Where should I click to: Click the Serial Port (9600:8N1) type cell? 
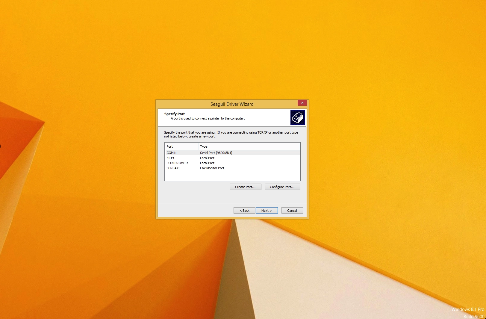coord(216,153)
